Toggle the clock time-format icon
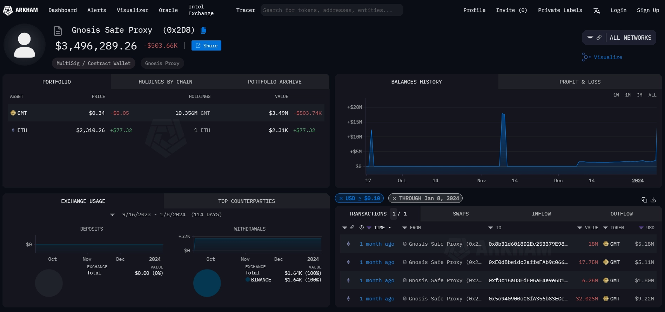Image resolution: width=665 pixels, height=312 pixels. point(362,227)
